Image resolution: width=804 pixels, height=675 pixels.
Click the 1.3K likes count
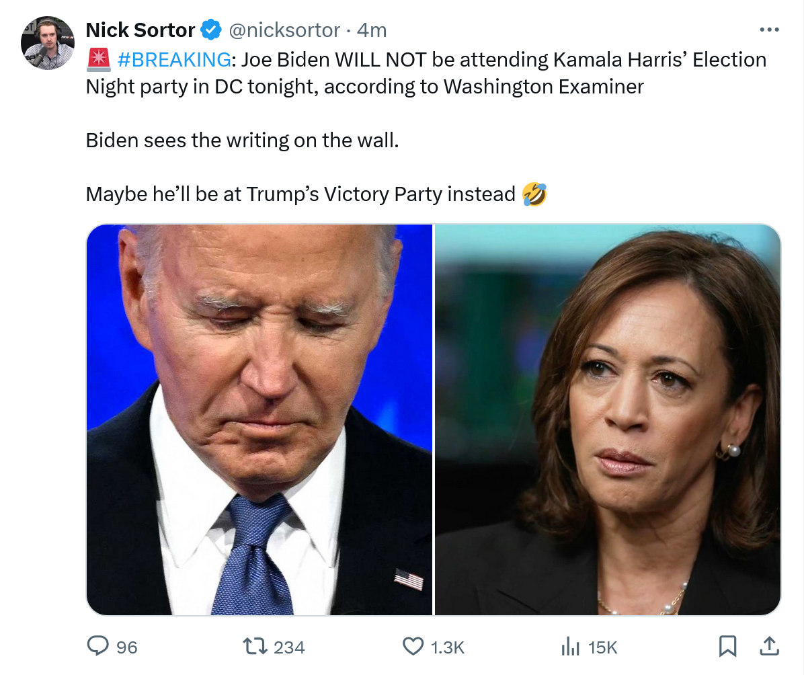(x=448, y=647)
